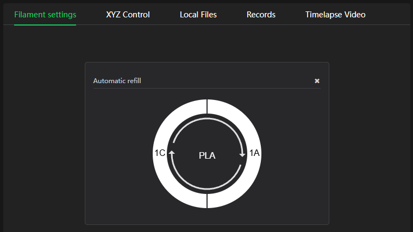Image resolution: width=413 pixels, height=232 pixels.
Task: Switch to the XYZ Control tab
Action: 128,15
